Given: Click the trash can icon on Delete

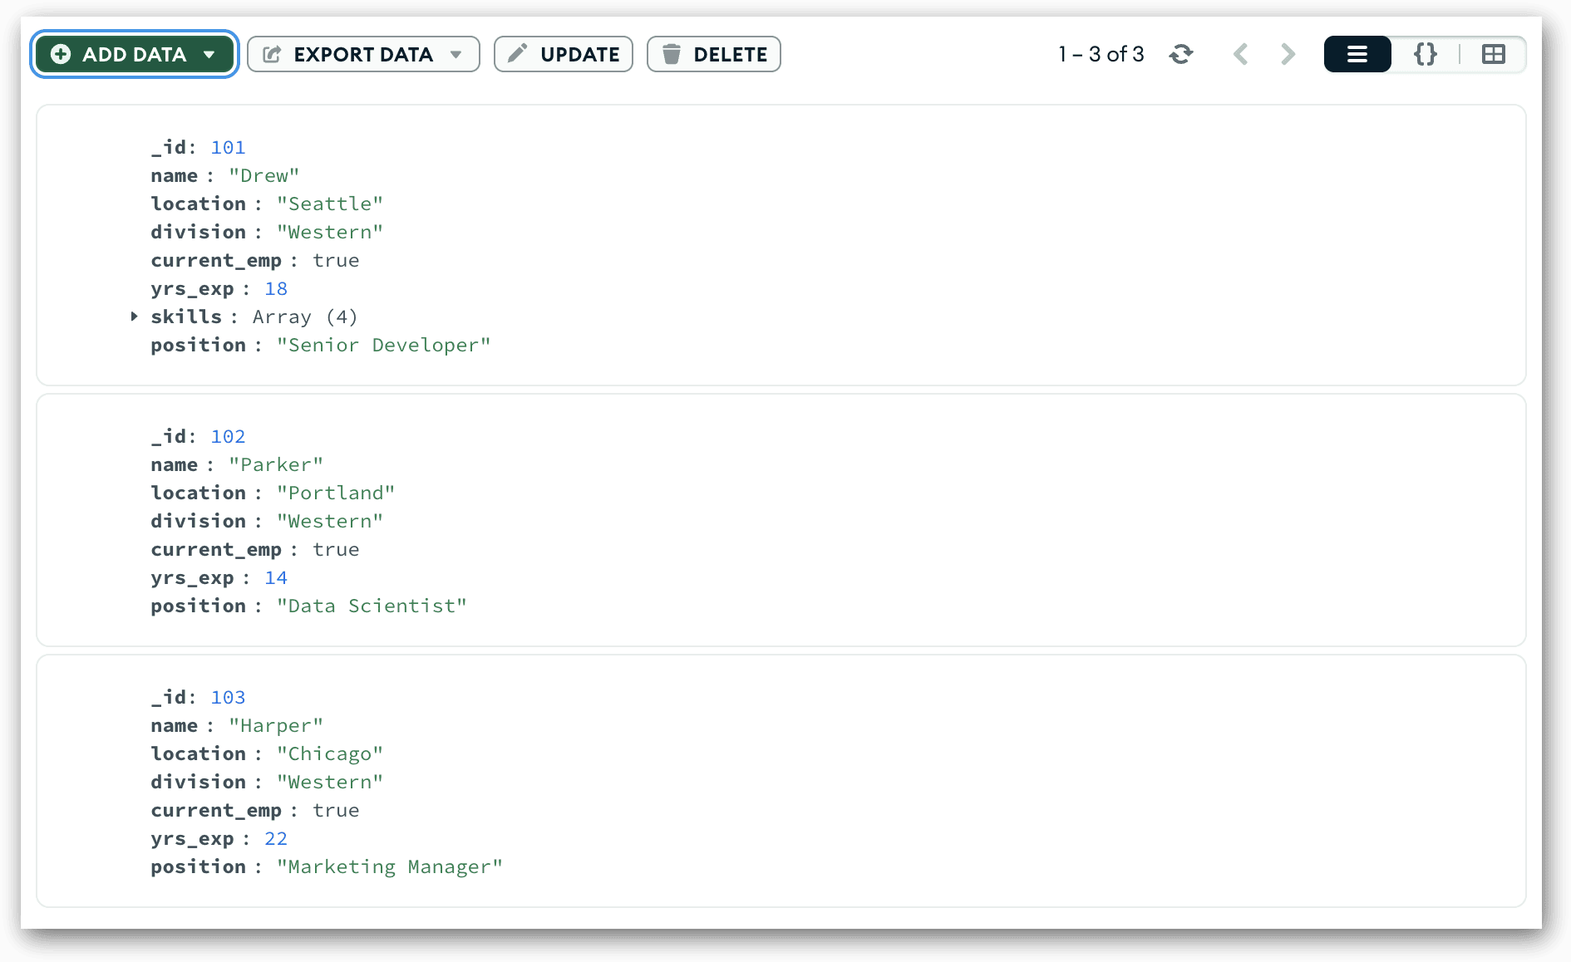Looking at the screenshot, I should (671, 55).
